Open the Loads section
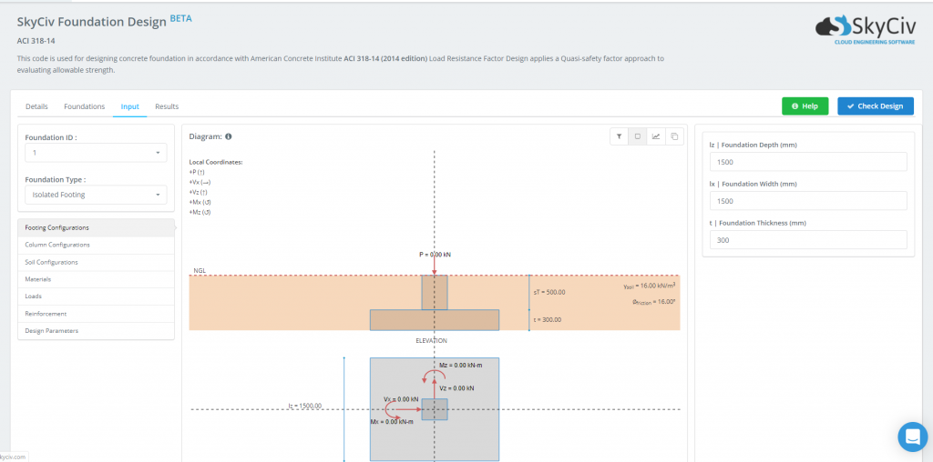This screenshot has height=462, width=933. (x=97, y=296)
